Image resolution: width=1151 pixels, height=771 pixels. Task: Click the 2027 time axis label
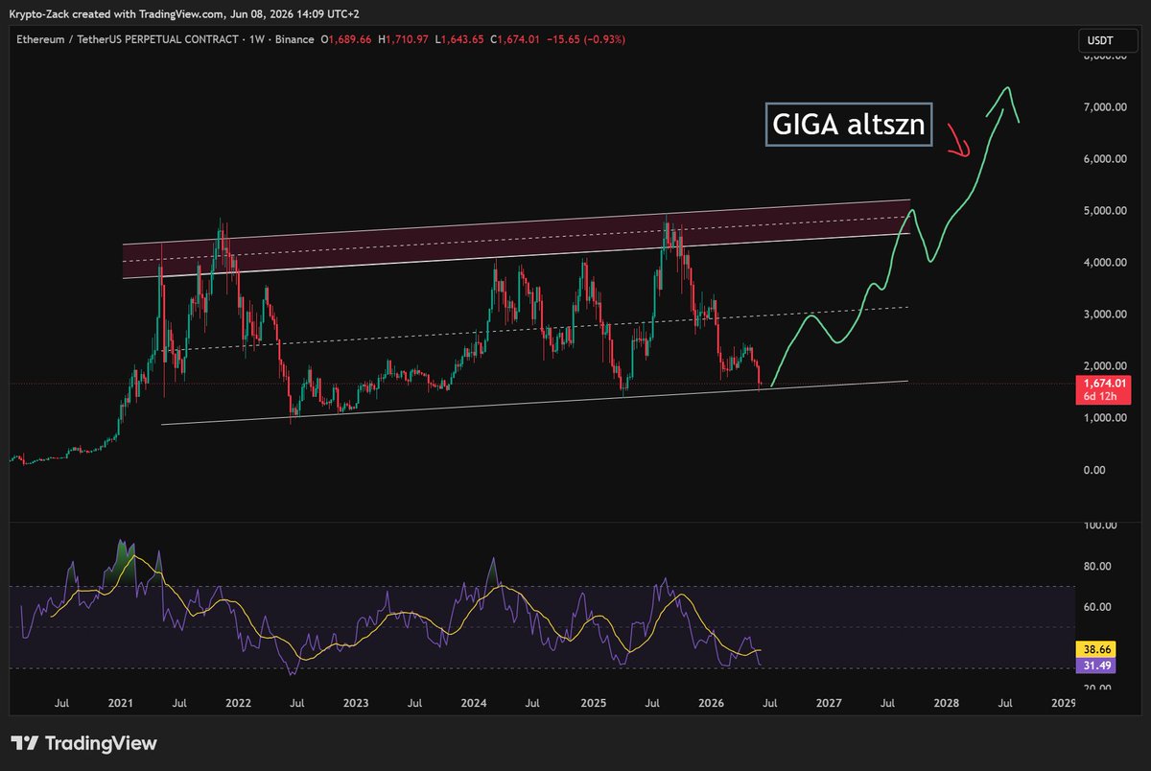(x=829, y=704)
